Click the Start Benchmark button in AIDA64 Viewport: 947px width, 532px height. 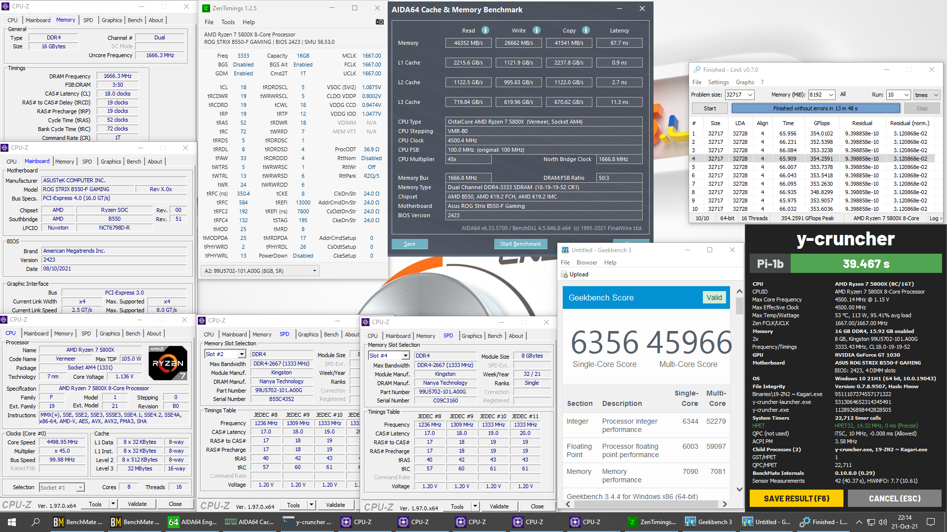click(520, 244)
